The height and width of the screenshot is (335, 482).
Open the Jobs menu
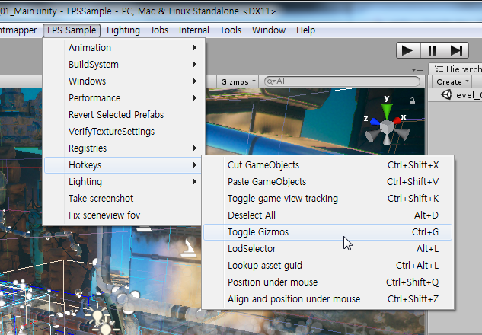coord(159,30)
